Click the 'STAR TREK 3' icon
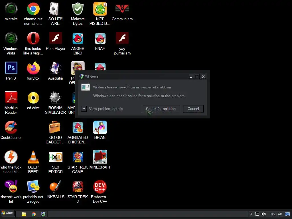Image resolution: width=292 pixels, height=219 pixels. coord(78,186)
